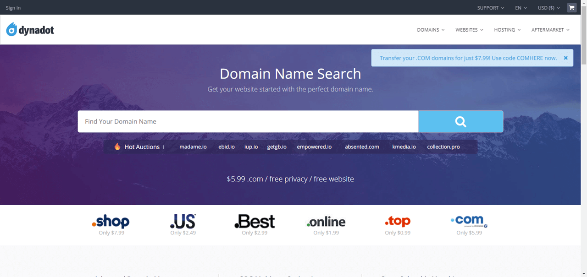Click the magnifying glass search button
Viewport: 587px width, 277px height.
tap(460, 121)
